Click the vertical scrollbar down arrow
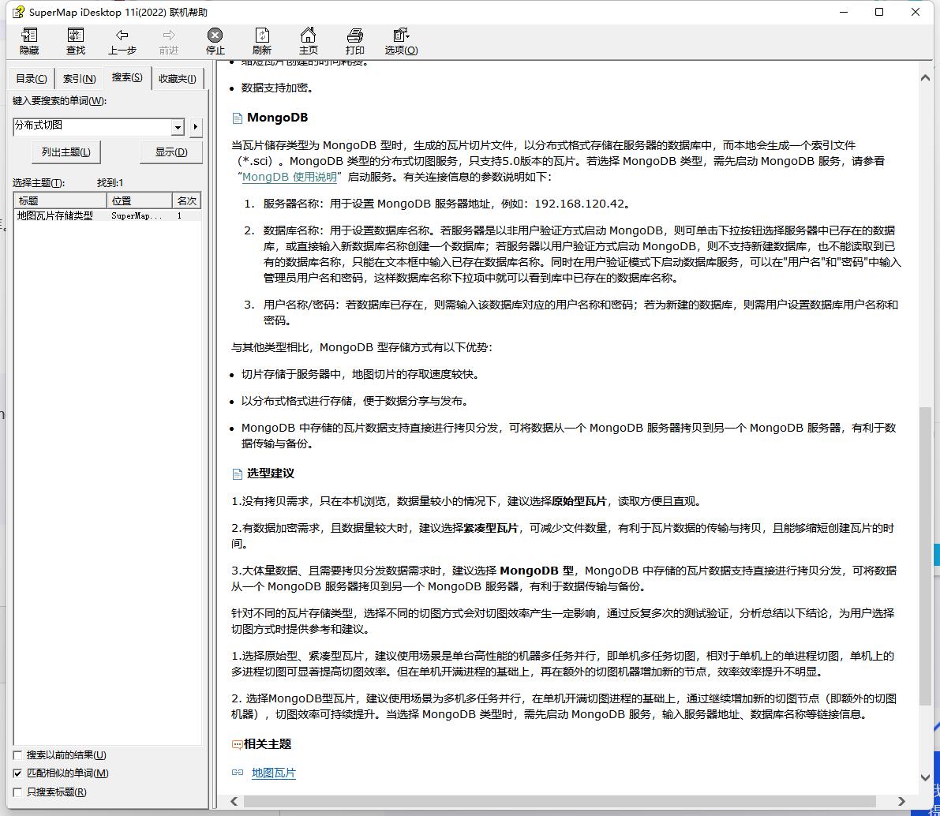Image resolution: width=940 pixels, height=816 pixels. coord(925,777)
